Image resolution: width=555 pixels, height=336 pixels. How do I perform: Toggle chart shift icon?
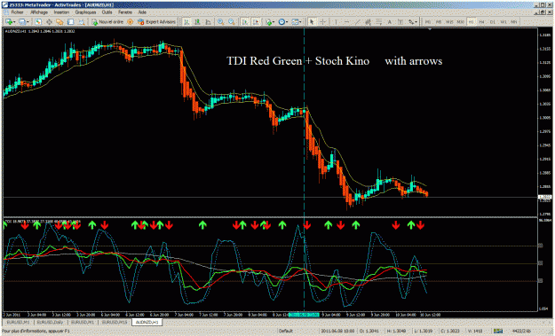click(256, 22)
